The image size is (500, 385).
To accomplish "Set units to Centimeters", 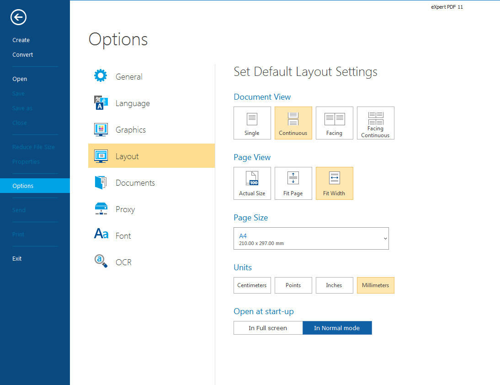I will point(252,285).
